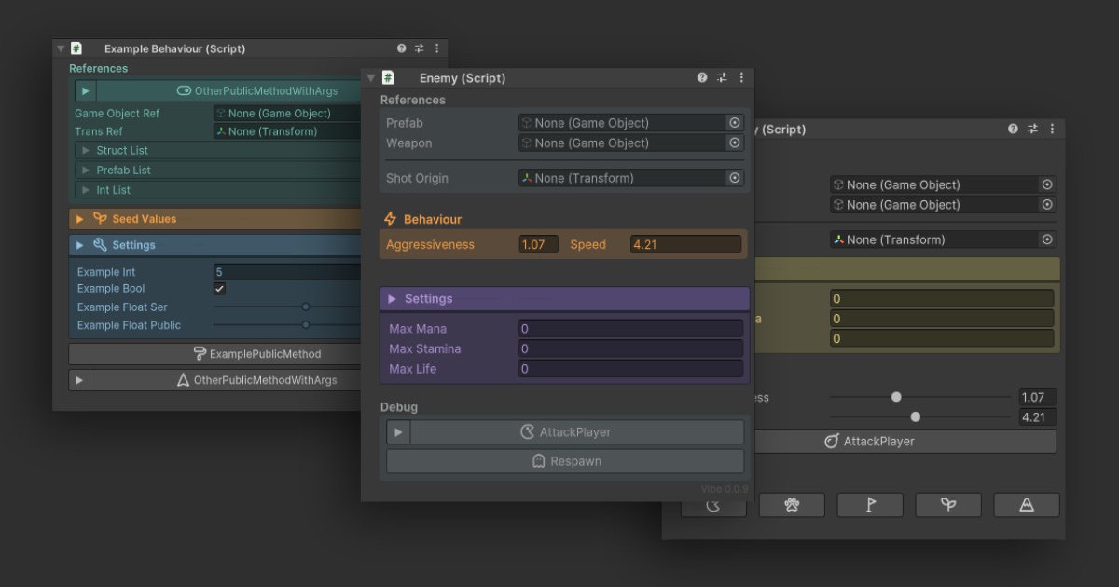Open the help icon on Enemy (Script)
Viewport: 1119px width, 587px height.
tap(701, 77)
